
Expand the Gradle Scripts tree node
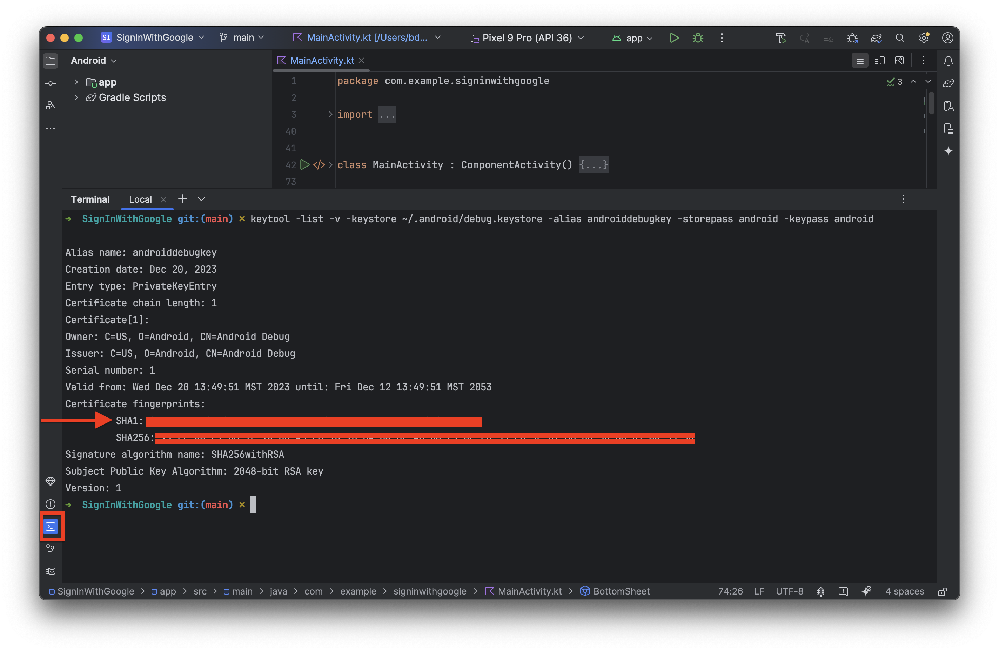(76, 97)
